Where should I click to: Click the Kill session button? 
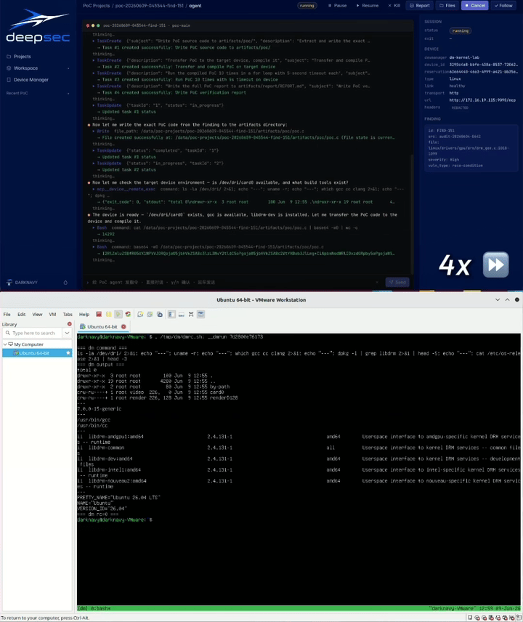point(394,6)
